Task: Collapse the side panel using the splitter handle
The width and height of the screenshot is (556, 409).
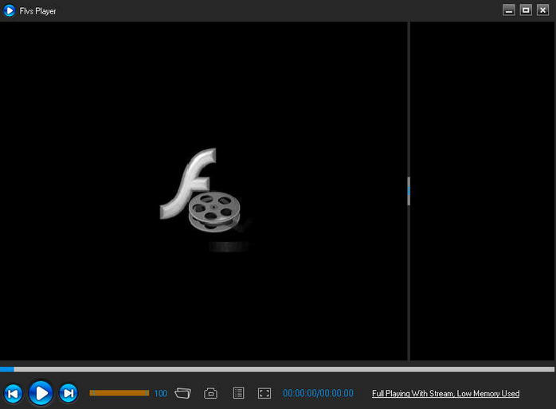Action: [409, 191]
